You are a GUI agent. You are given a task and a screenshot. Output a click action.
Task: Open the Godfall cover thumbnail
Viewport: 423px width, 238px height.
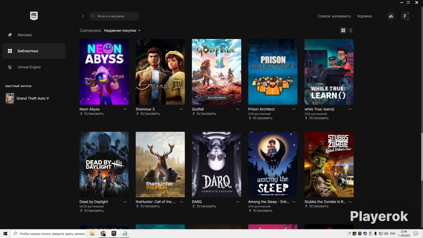point(216,72)
